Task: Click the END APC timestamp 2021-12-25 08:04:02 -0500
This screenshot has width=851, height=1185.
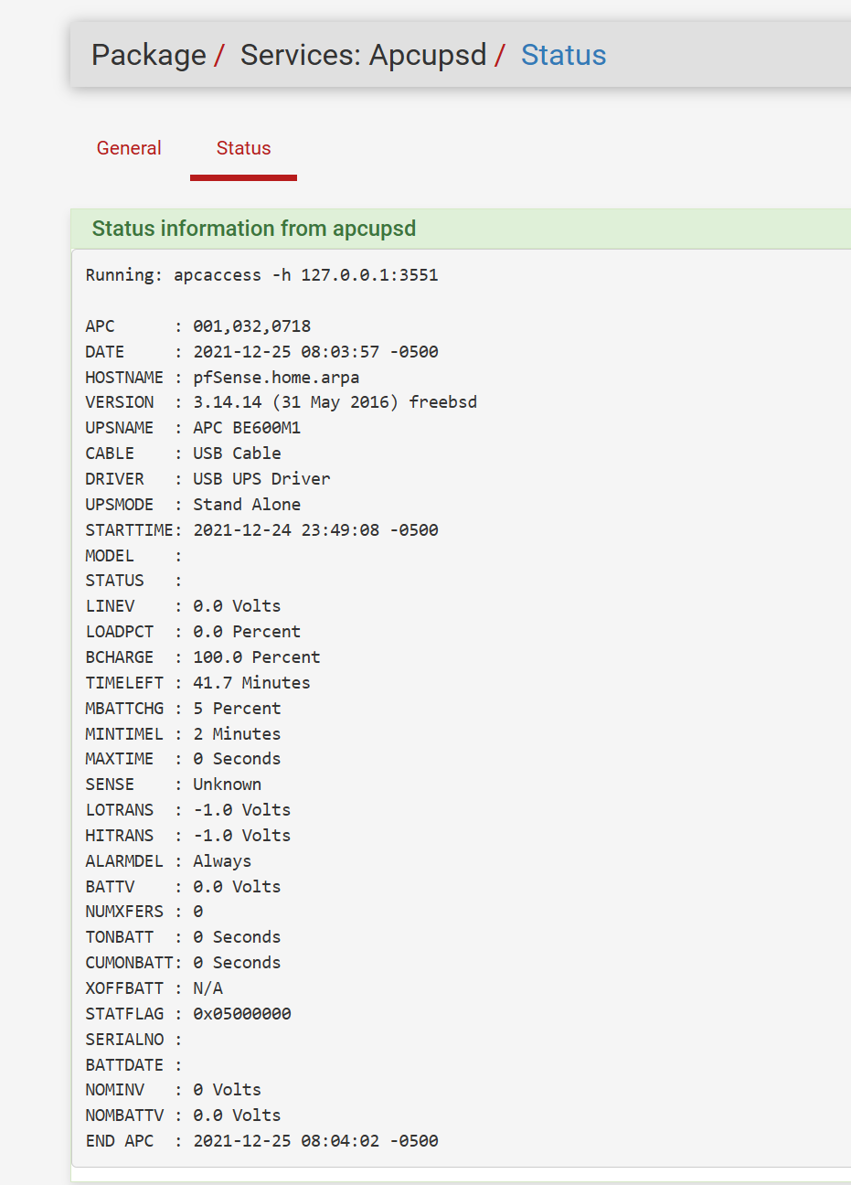Action: [316, 1141]
